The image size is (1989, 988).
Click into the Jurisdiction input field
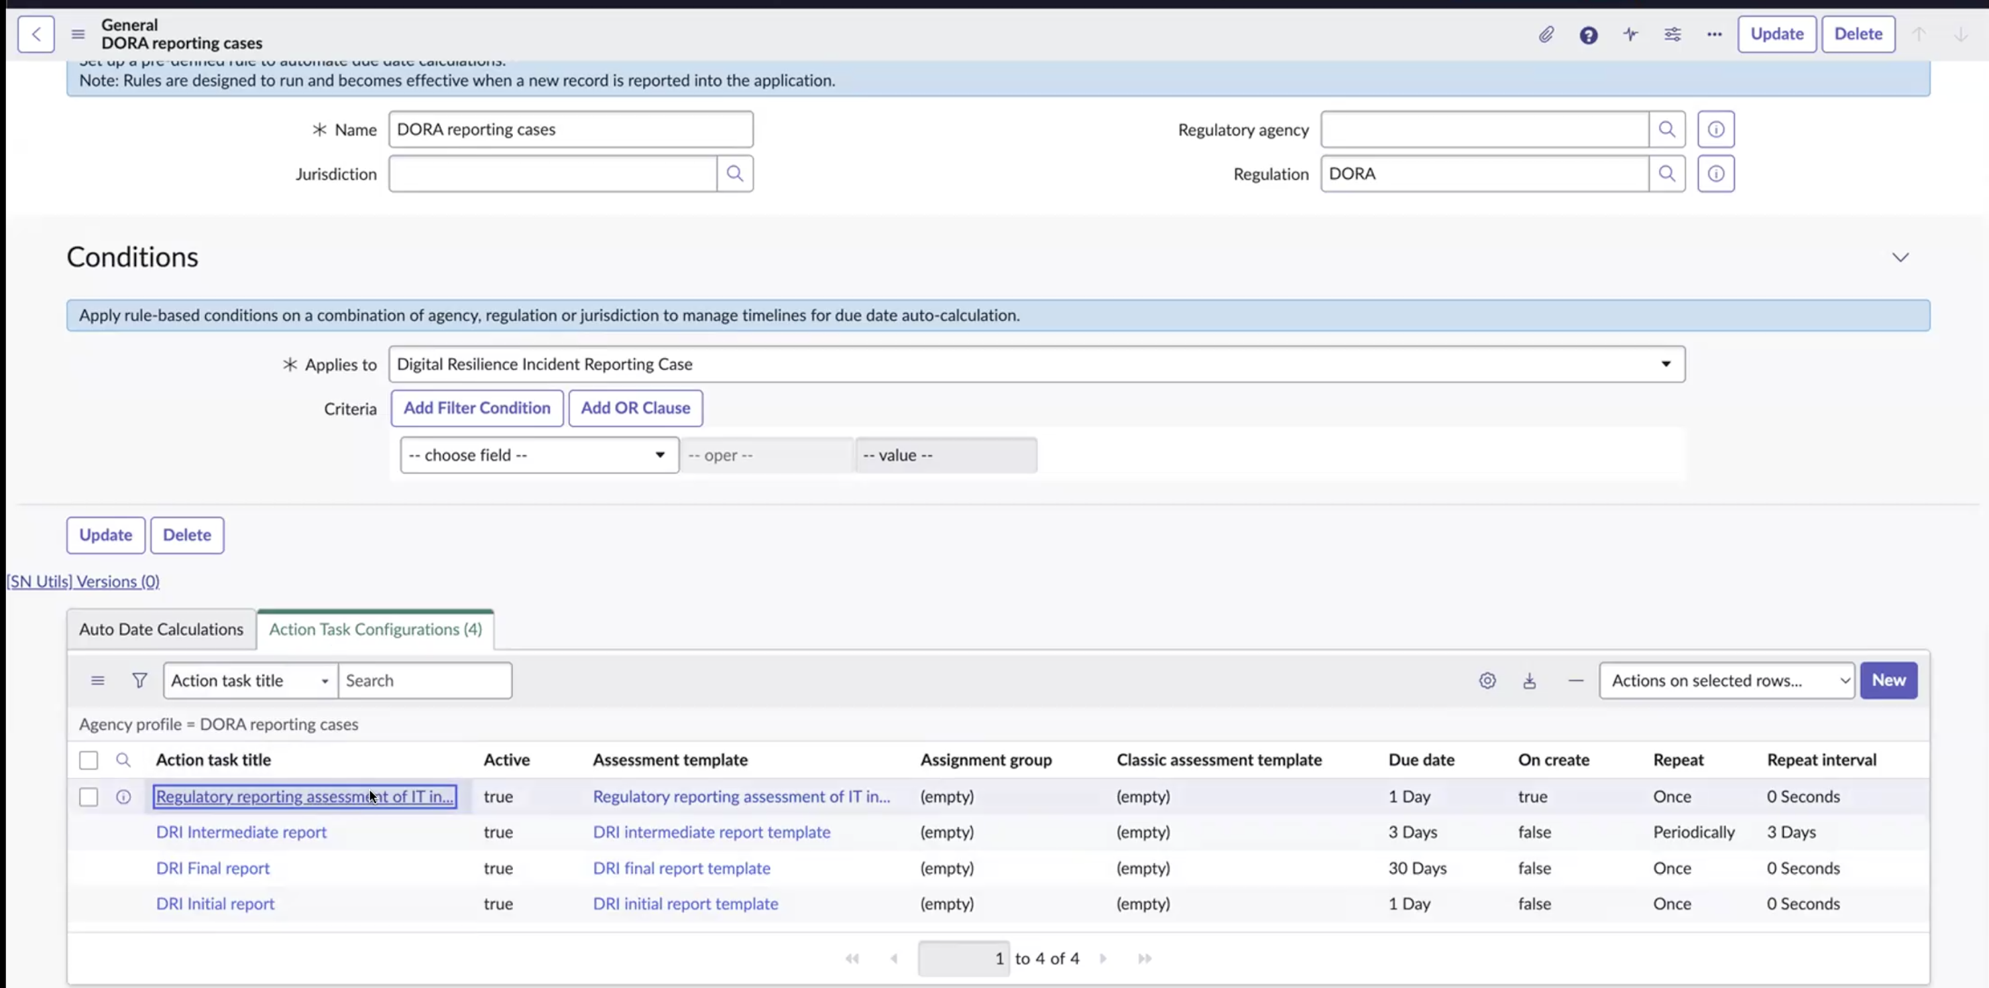(553, 174)
